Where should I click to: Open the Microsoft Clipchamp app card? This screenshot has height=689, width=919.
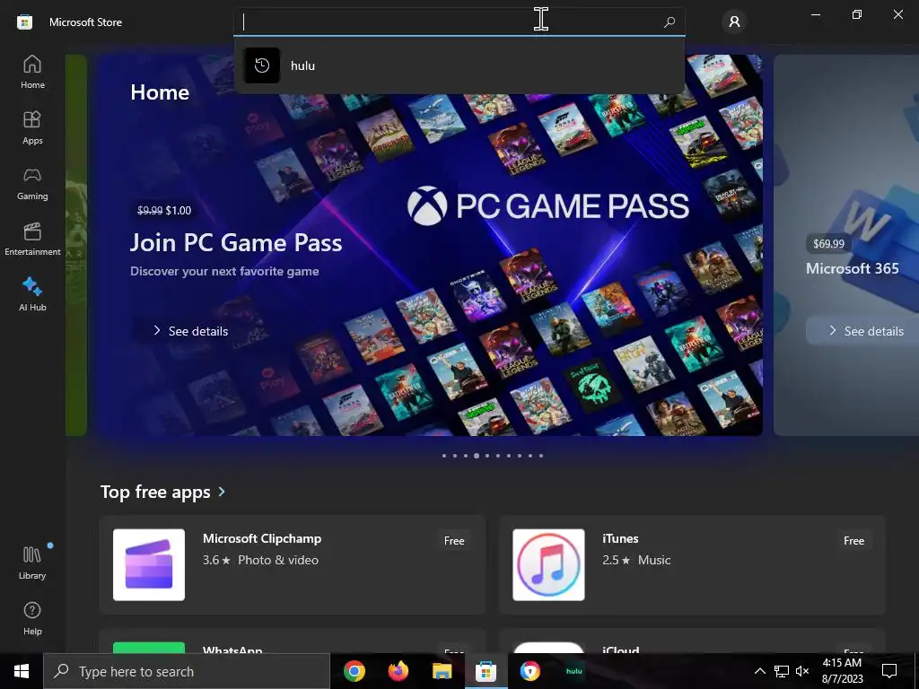(293, 565)
